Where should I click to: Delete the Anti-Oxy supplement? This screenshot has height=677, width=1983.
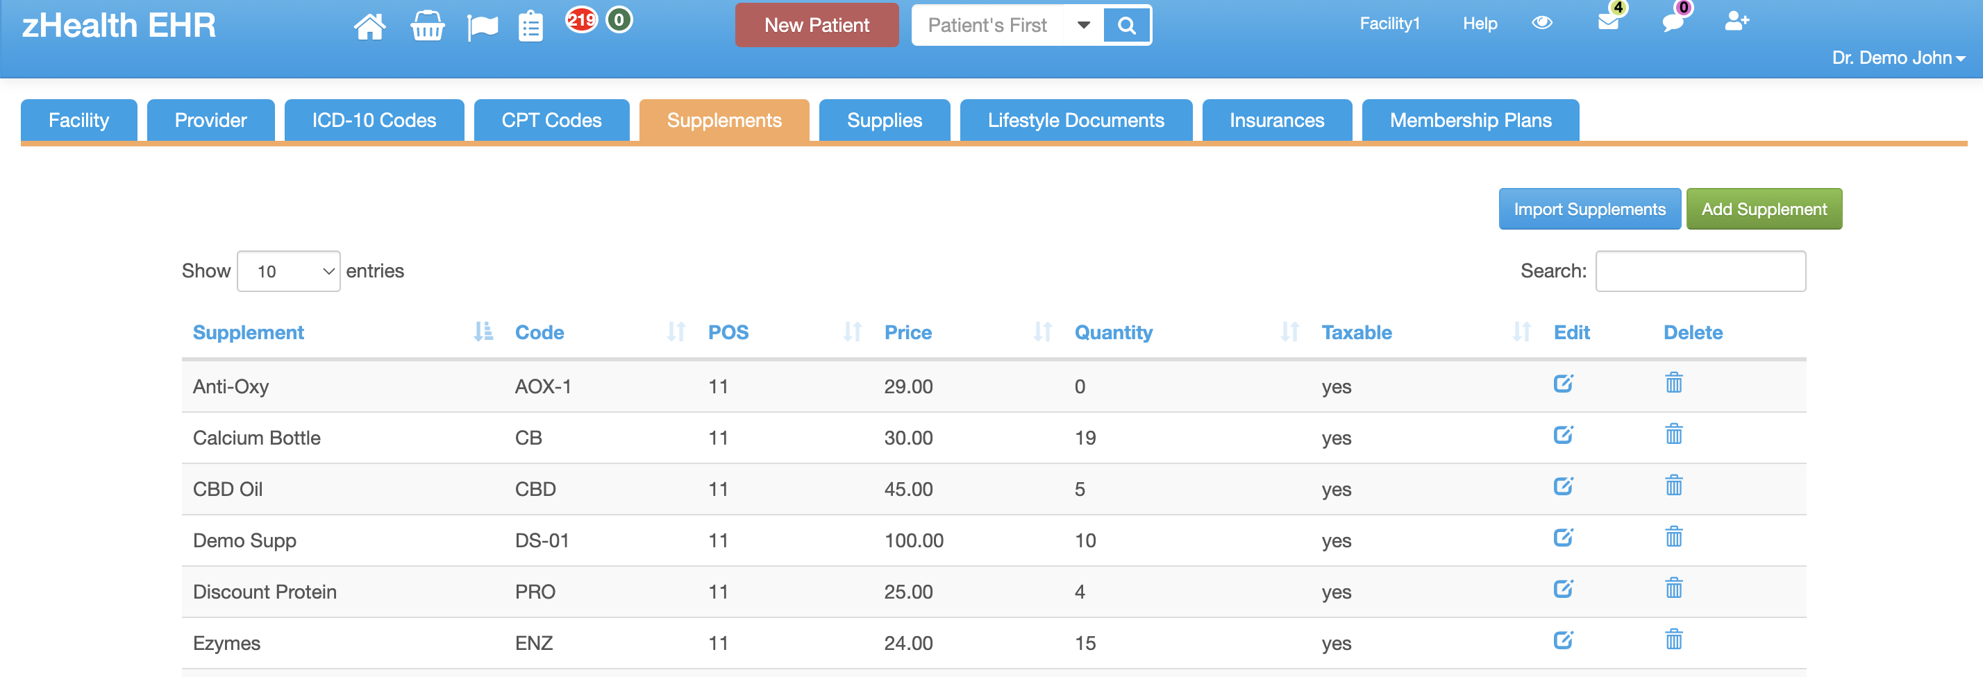(1673, 382)
